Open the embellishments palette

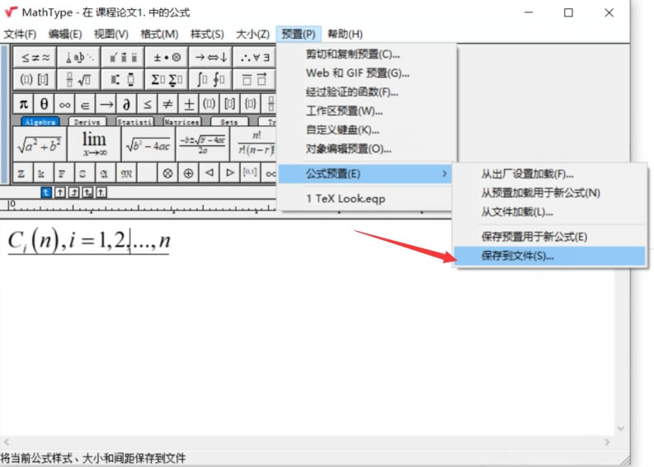[123, 58]
